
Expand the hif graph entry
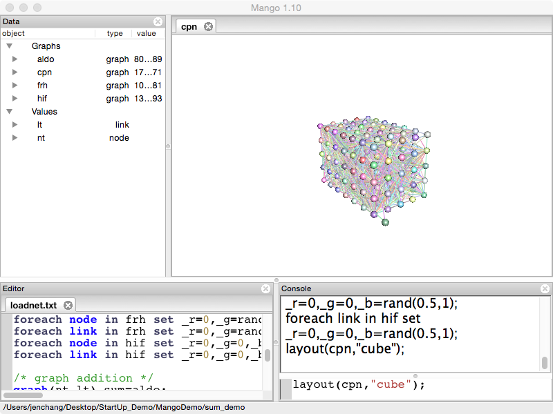pos(15,99)
